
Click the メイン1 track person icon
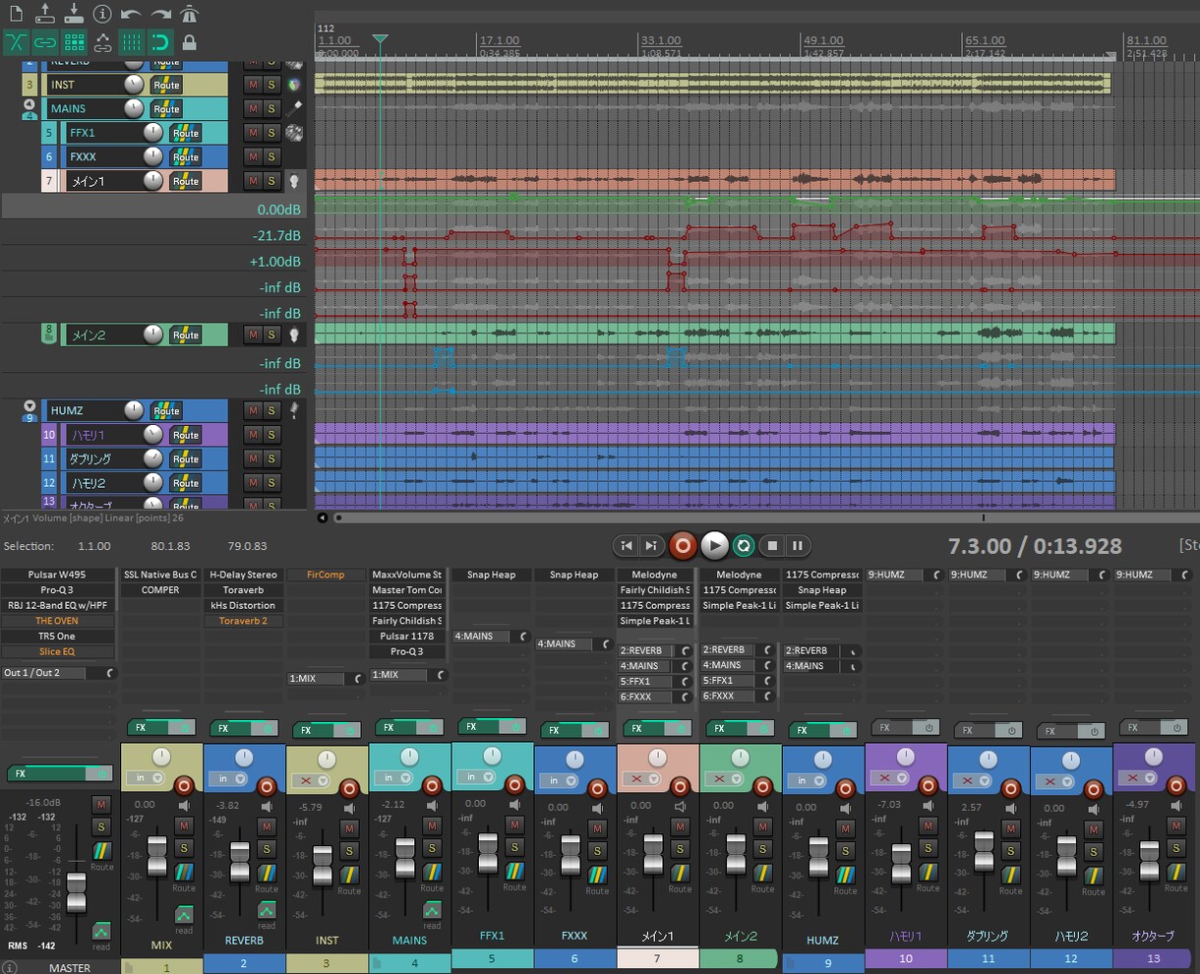pyautogui.click(x=293, y=181)
